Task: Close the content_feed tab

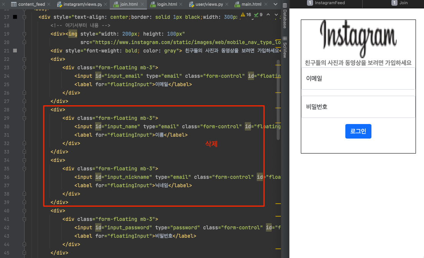Action: tap(49, 4)
